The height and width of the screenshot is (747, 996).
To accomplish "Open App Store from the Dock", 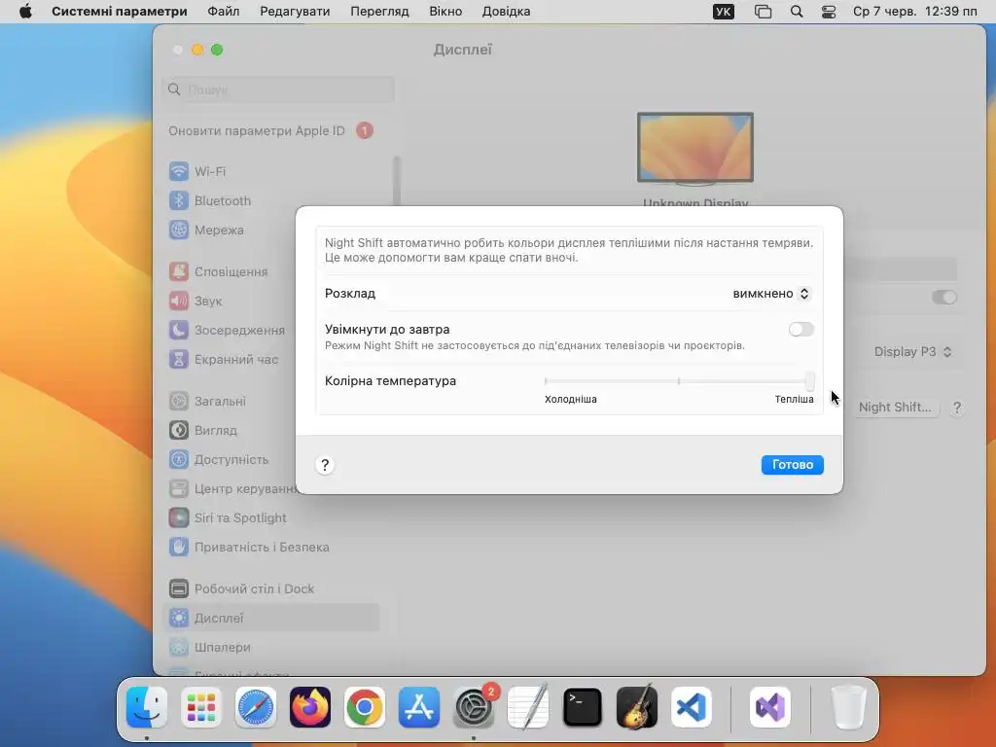I will click(x=419, y=707).
